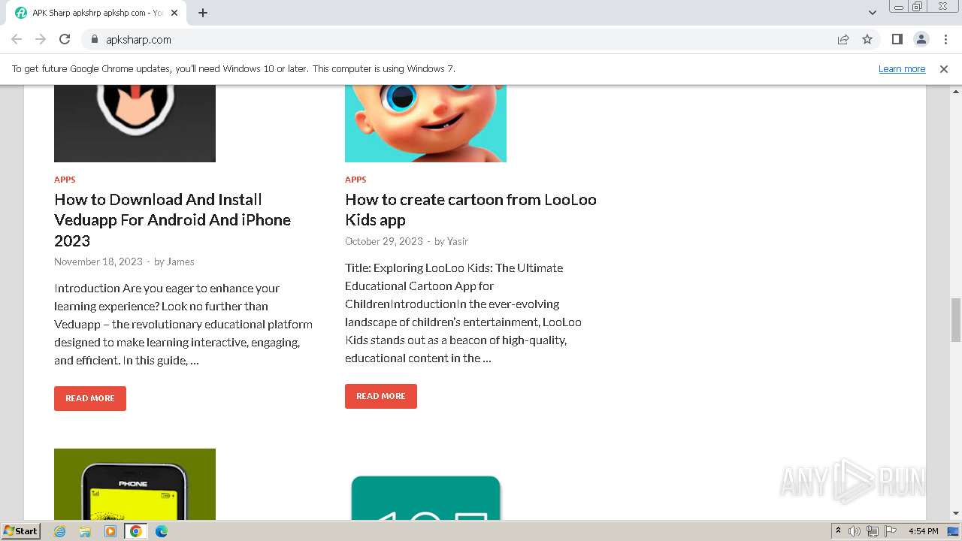Click the page vertical scrollbar thumb
Image resolution: width=962 pixels, height=541 pixels.
click(x=956, y=319)
